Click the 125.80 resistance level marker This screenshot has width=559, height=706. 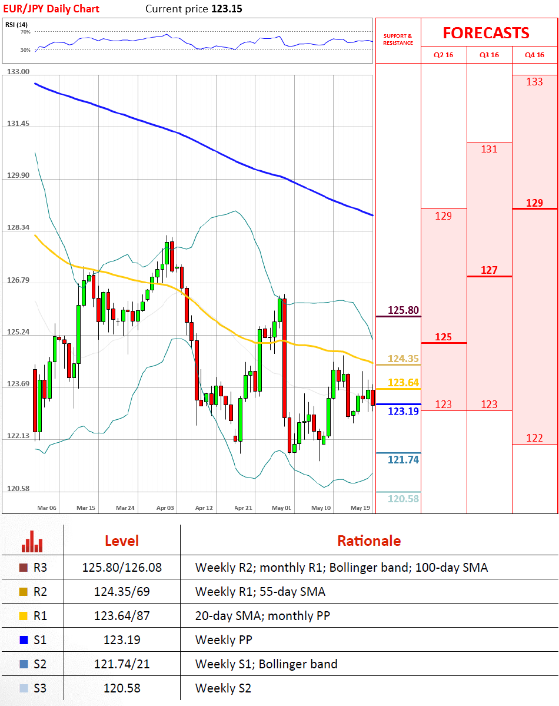(403, 310)
